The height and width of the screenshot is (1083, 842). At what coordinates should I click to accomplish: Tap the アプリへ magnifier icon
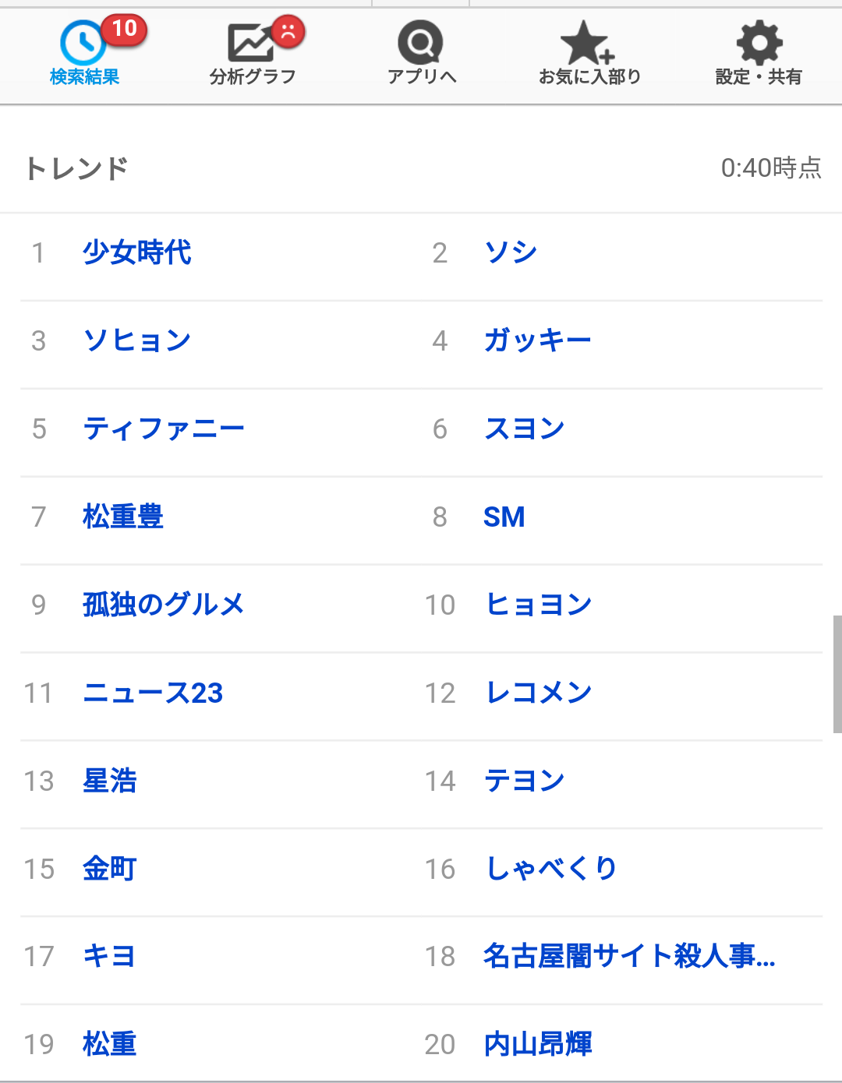(420, 43)
